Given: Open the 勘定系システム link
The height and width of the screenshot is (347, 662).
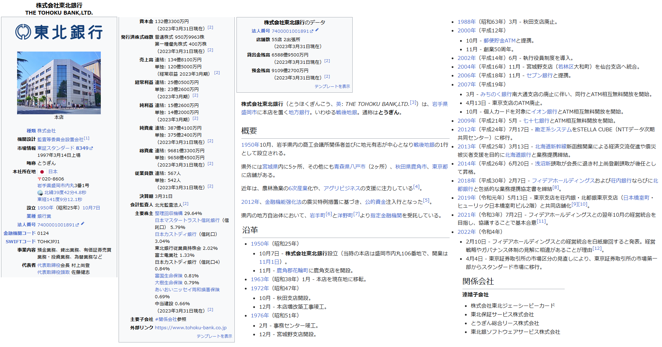Looking at the screenshot, I should click(x=553, y=130).
